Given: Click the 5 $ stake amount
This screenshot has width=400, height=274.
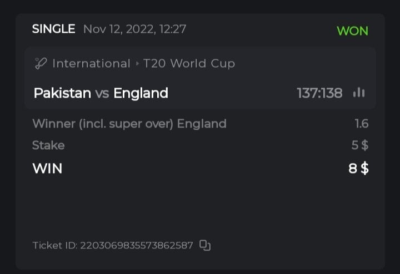Looking at the screenshot, I should (x=360, y=145).
